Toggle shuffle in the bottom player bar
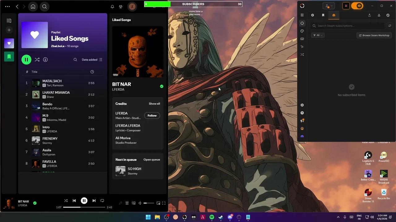This screenshot has width=396, height=222. [x=66, y=201]
